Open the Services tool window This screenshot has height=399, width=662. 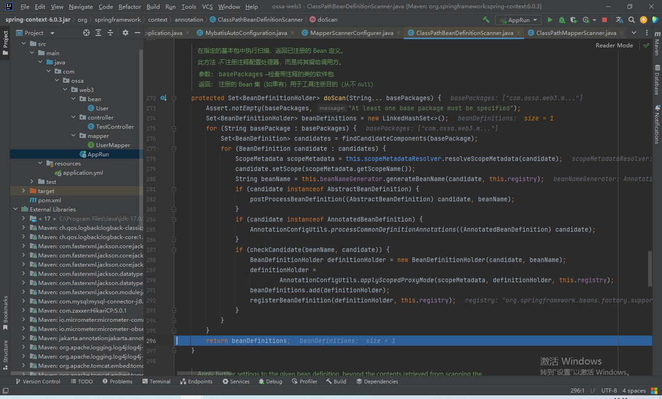pyautogui.click(x=236, y=382)
